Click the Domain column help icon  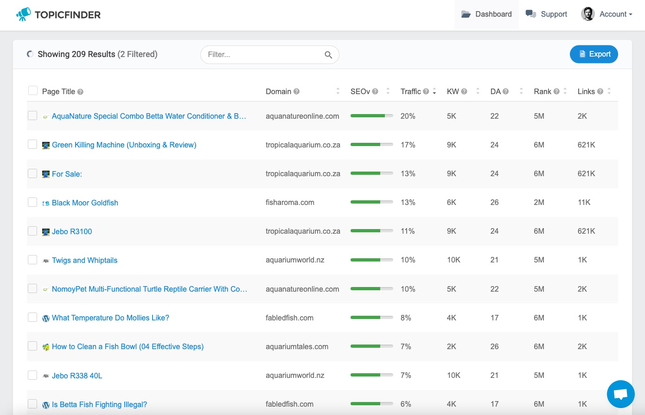[x=297, y=91]
